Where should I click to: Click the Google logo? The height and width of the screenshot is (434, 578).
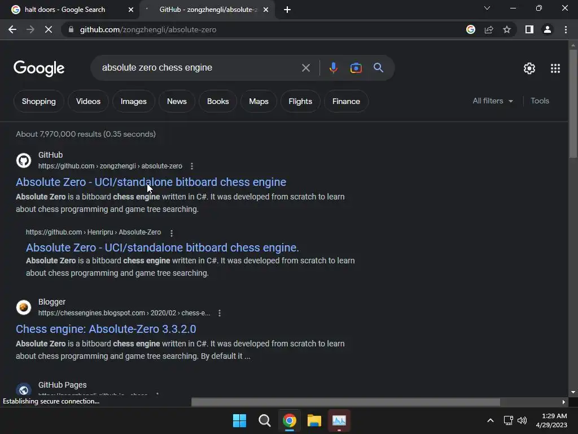(x=39, y=68)
